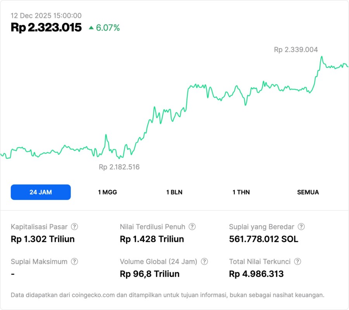Click help icon next to Suplai yang Beredar
349x310 pixels.
301,227
